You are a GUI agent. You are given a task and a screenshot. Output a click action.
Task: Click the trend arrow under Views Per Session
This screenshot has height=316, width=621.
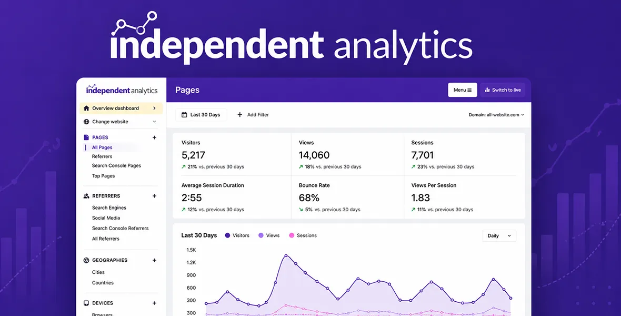414,210
